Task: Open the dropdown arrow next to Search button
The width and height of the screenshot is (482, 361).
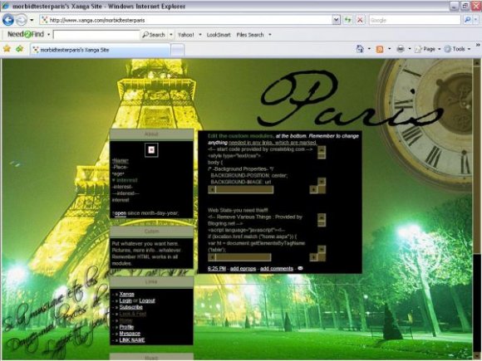Action: coord(171,35)
